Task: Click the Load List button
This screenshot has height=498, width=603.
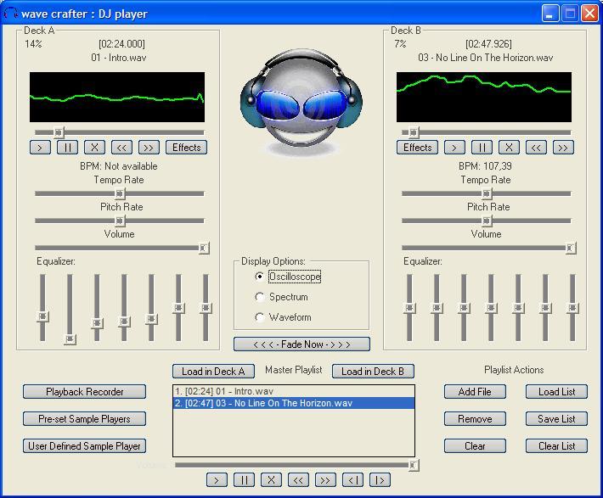Action: [556, 392]
